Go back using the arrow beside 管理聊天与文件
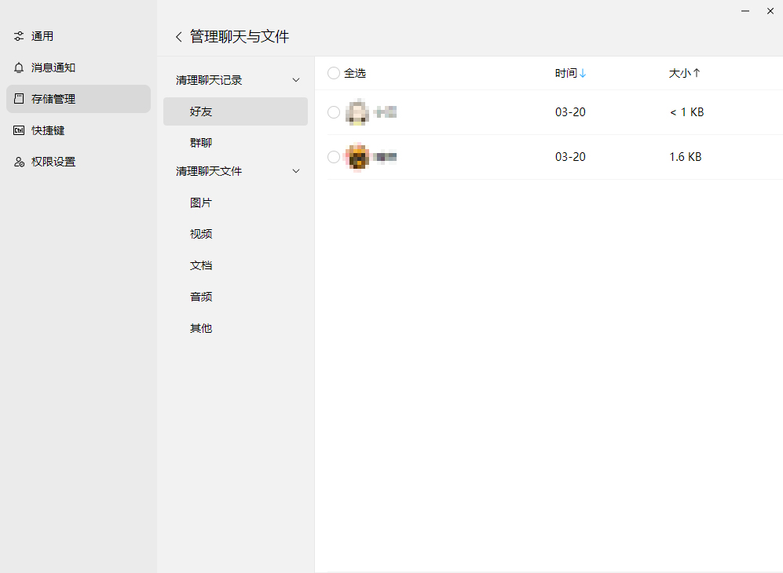This screenshot has width=783, height=573. tap(179, 36)
